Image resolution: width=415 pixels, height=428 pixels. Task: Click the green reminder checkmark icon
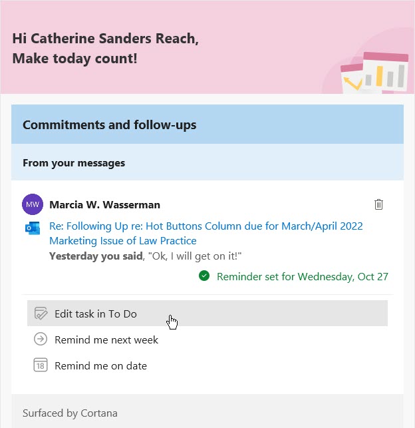click(x=204, y=276)
